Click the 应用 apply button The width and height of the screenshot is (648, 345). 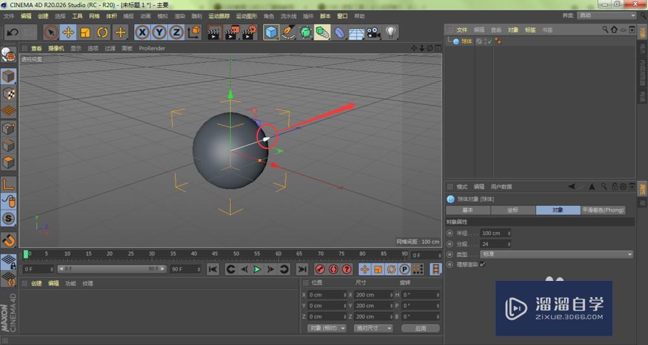[x=421, y=328]
